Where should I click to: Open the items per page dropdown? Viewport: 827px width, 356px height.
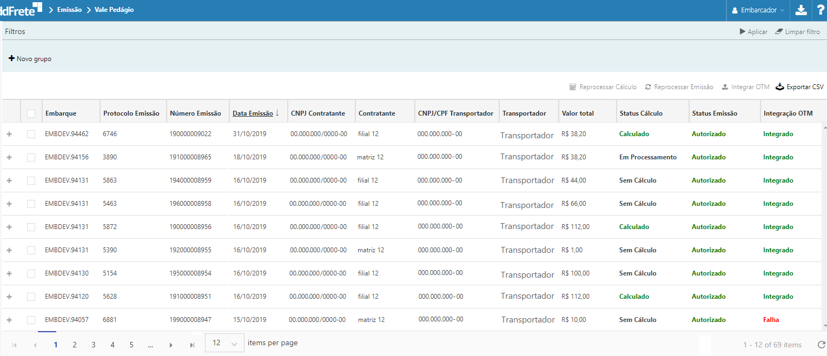[x=224, y=344]
